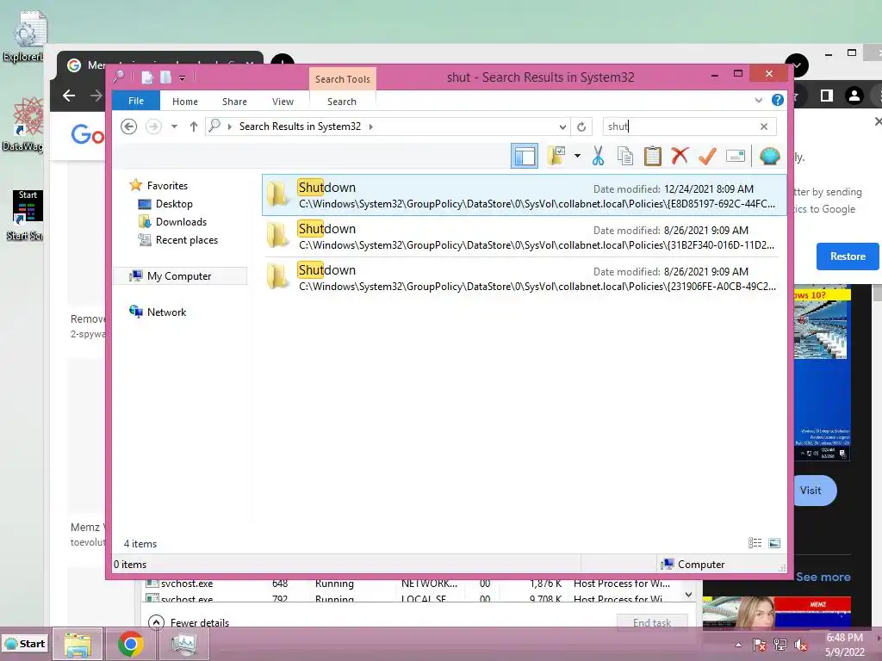Select Shutdown folder in {31B2F340 policy path

coord(523,237)
